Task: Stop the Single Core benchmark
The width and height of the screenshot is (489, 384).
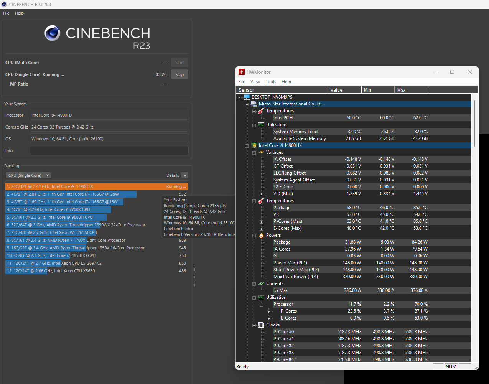Action: (x=179, y=74)
